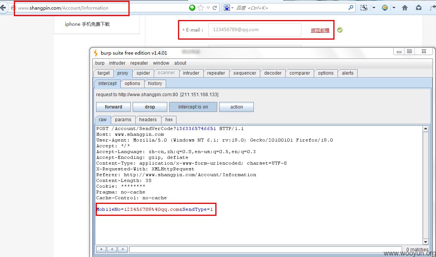
Task: Select the proxy tab
Action: point(123,73)
